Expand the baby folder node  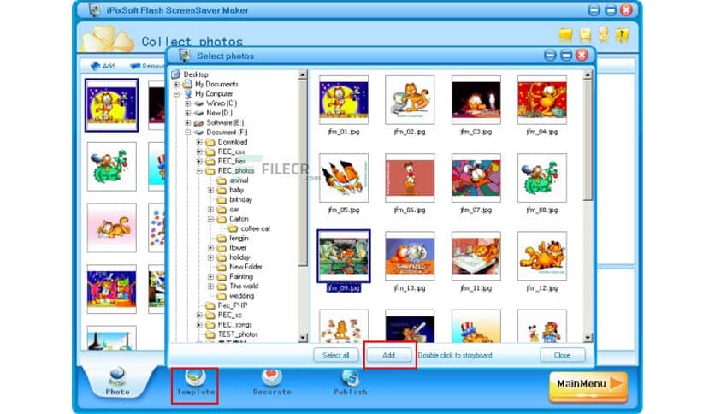point(210,190)
